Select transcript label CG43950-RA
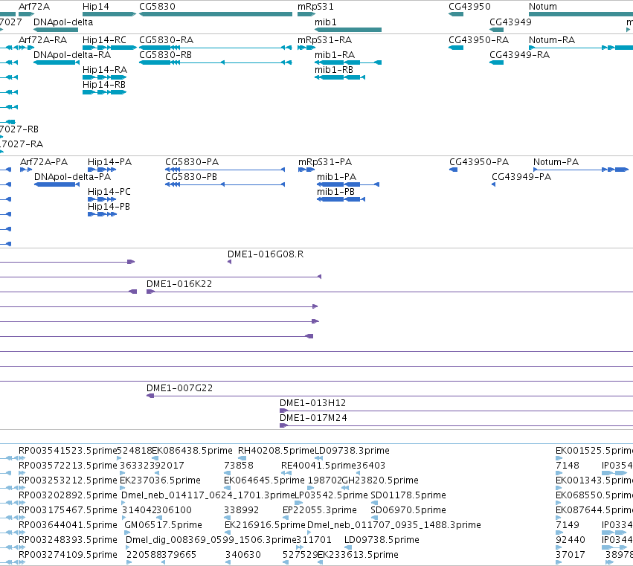This screenshot has width=633, height=566. click(478, 40)
